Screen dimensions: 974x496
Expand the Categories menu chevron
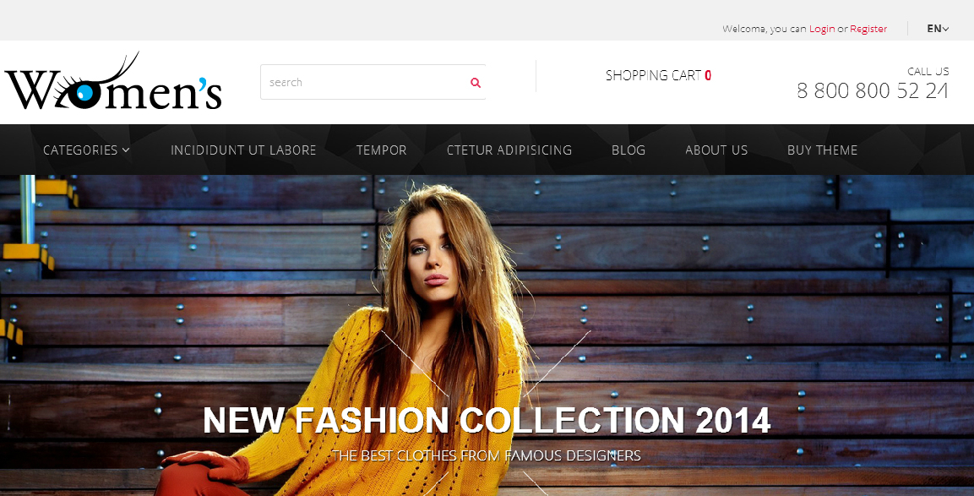pyautogui.click(x=126, y=150)
